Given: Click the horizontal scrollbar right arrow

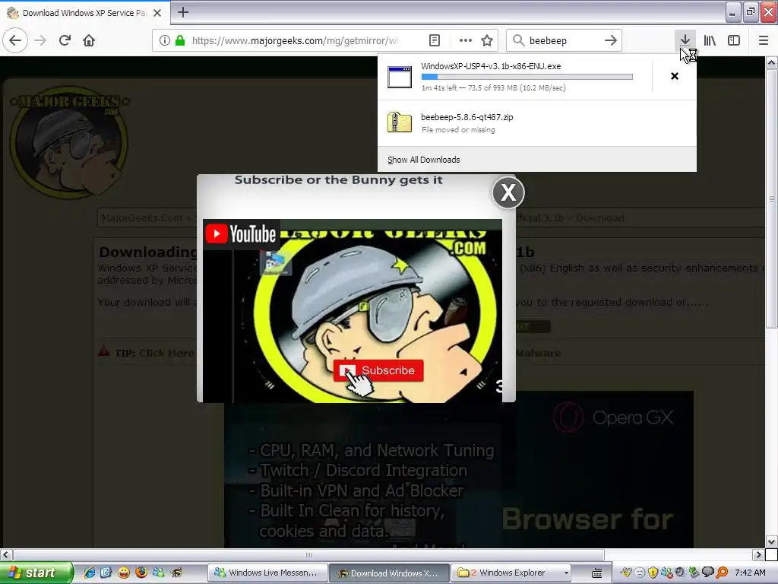Looking at the screenshot, I should (757, 554).
